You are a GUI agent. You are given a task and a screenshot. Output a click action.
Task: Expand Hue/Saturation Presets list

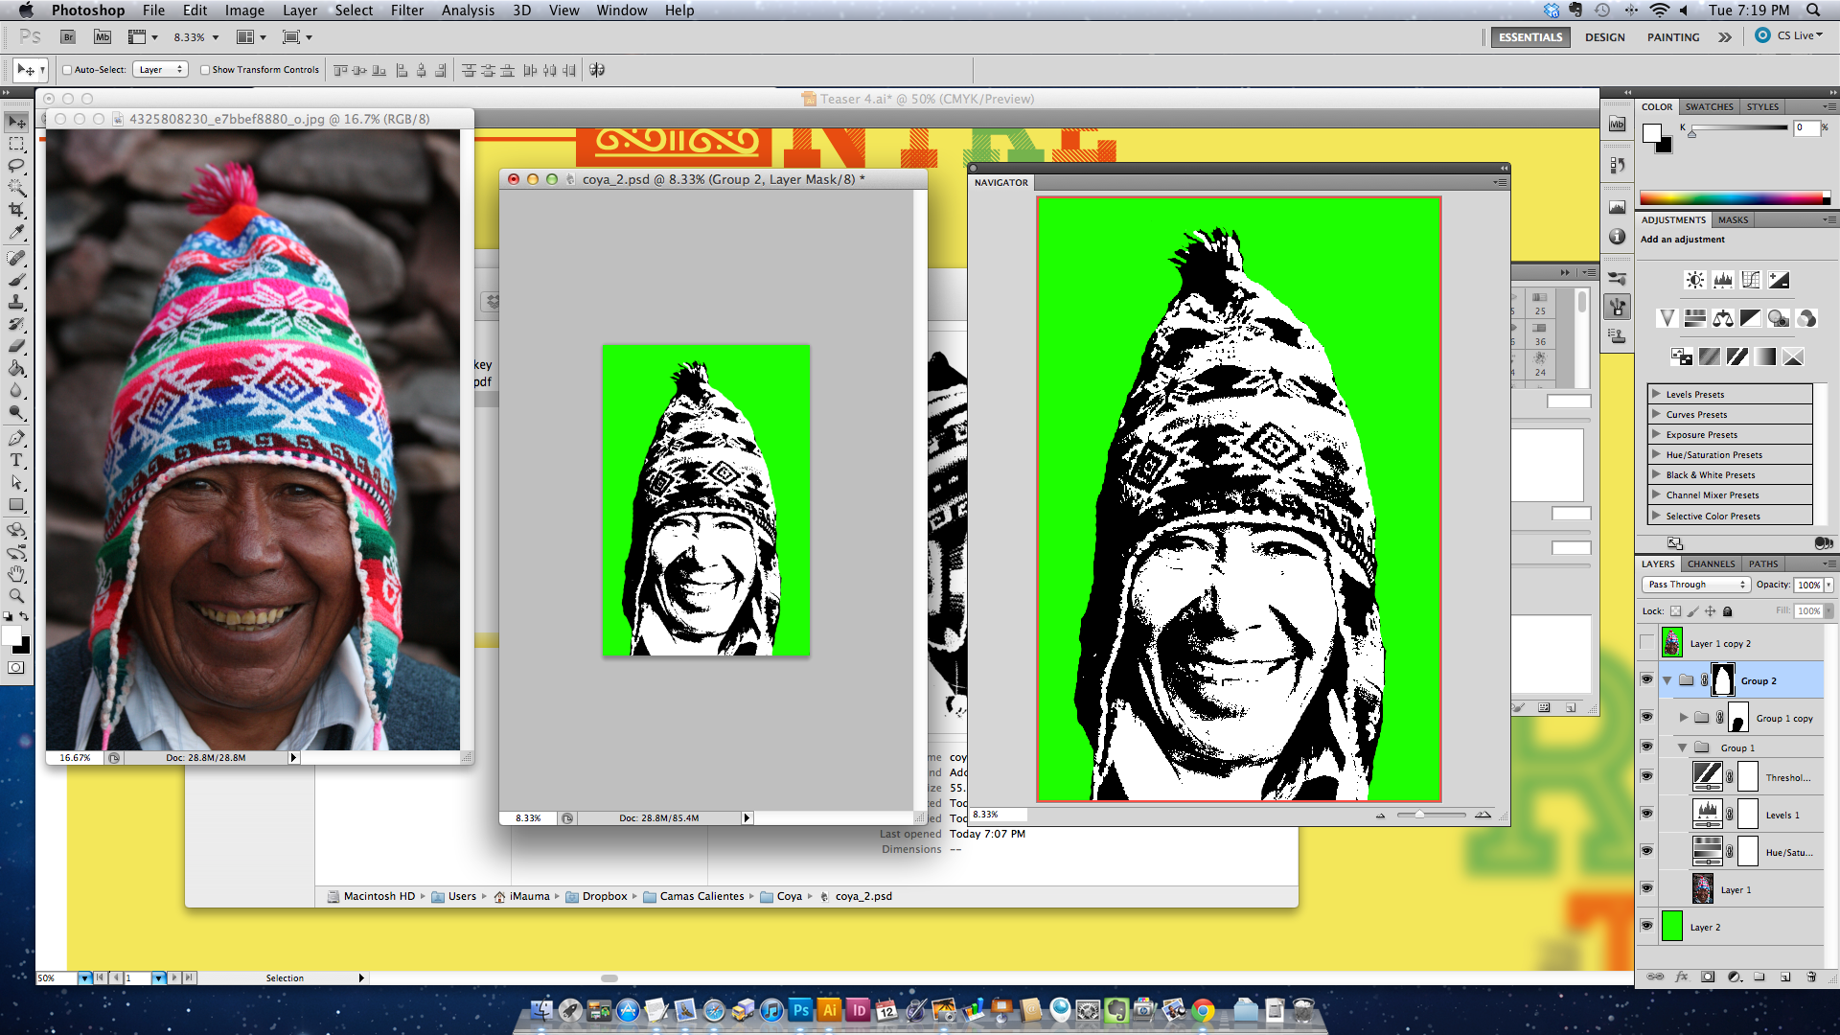1656,454
